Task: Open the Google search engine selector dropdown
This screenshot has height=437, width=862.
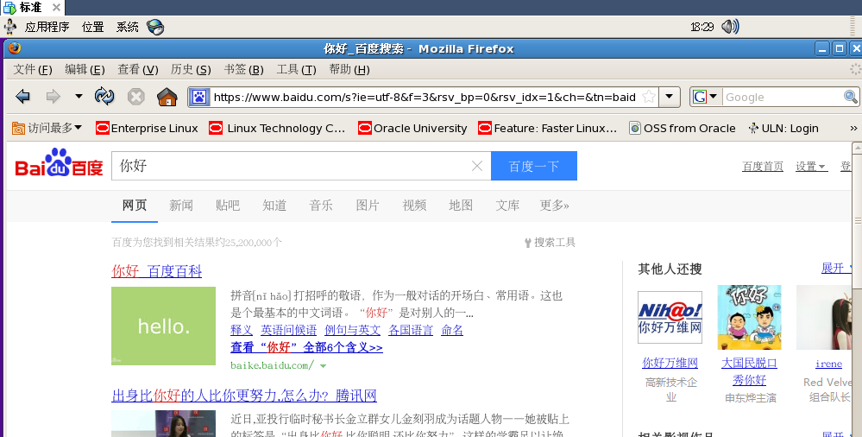Action: point(706,97)
